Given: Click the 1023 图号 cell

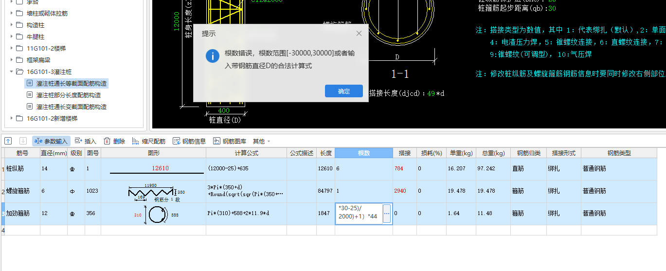Looking at the screenshot, I should [93, 191].
